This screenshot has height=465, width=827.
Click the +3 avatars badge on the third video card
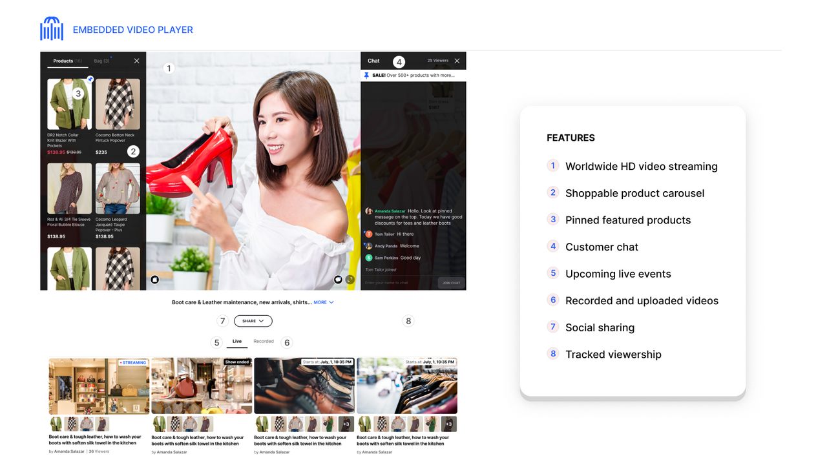[346, 424]
